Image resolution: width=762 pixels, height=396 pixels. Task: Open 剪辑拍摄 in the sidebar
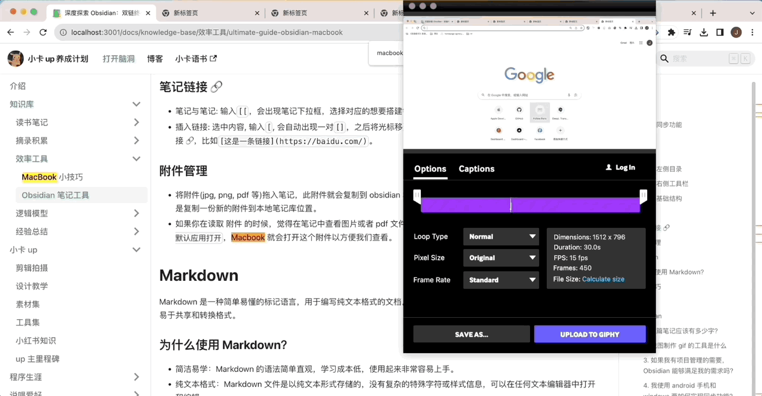click(x=32, y=268)
